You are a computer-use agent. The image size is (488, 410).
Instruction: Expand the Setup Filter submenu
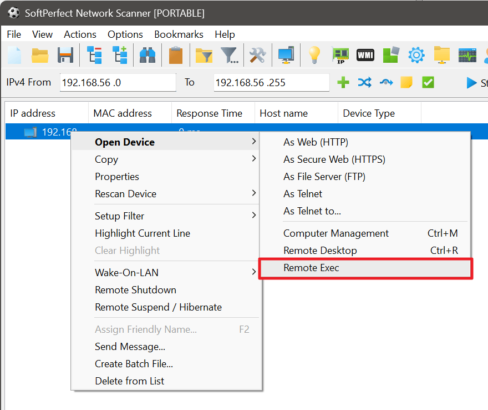(166, 216)
